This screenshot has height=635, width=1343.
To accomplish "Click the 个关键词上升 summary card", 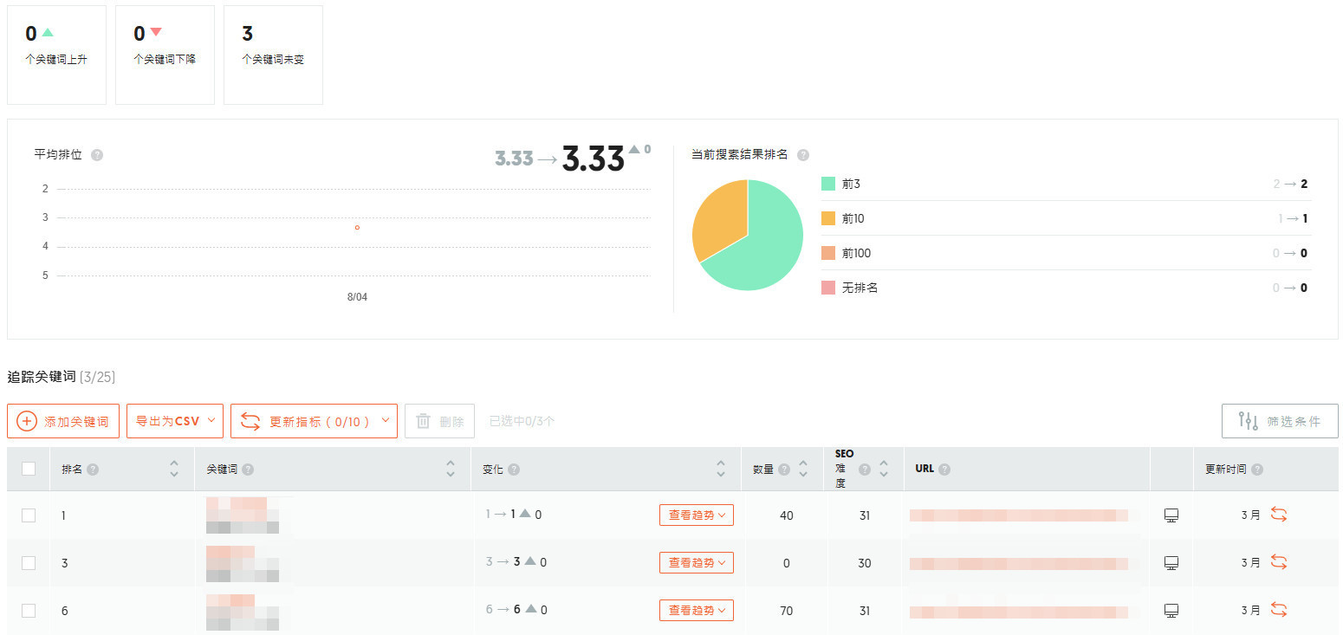I will (56, 55).
